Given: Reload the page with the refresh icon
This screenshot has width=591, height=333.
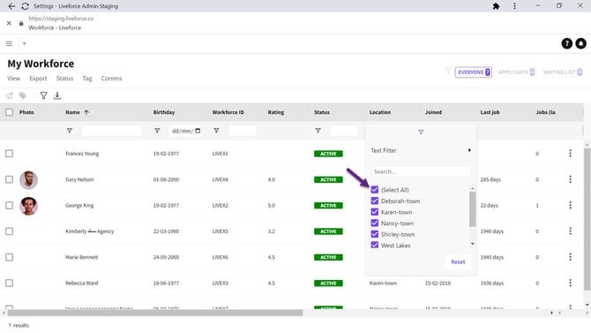Looking at the screenshot, I should 25,6.
